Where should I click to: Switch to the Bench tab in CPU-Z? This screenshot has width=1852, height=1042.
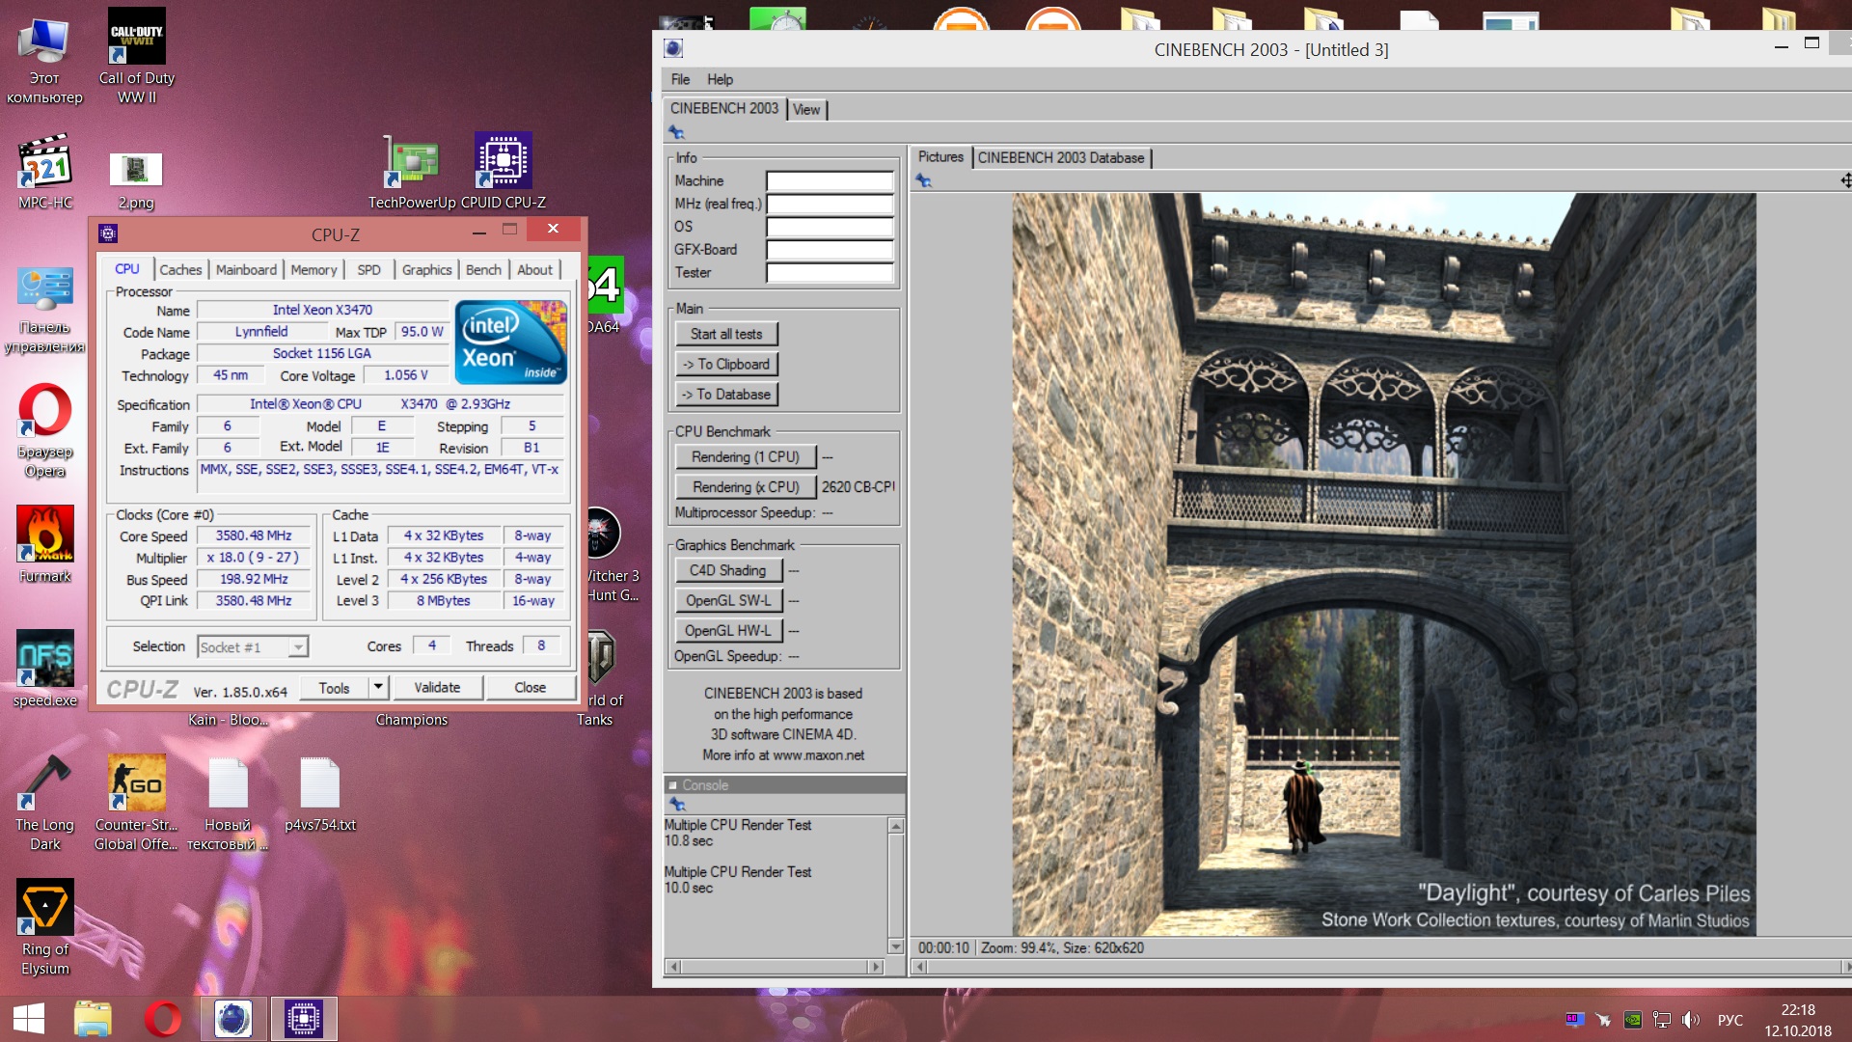pyautogui.click(x=483, y=270)
